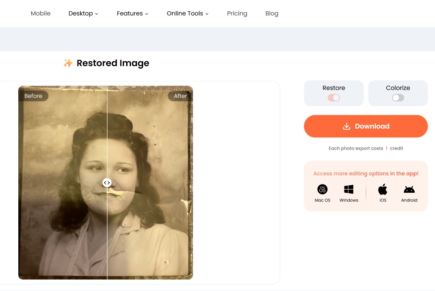The width and height of the screenshot is (435, 291).
Task: Click the download arrow icon inside Download button
Action: click(x=347, y=126)
